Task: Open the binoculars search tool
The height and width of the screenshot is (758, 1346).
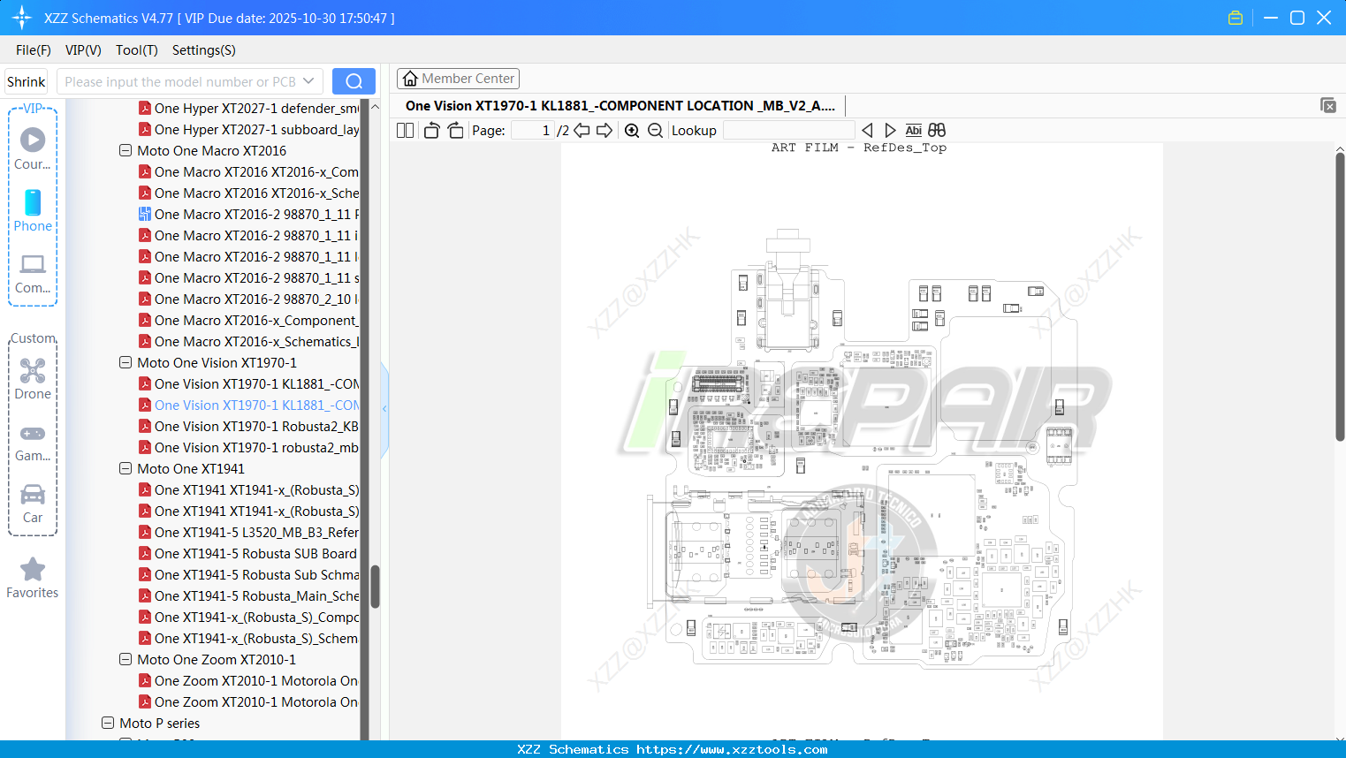Action: (x=936, y=130)
